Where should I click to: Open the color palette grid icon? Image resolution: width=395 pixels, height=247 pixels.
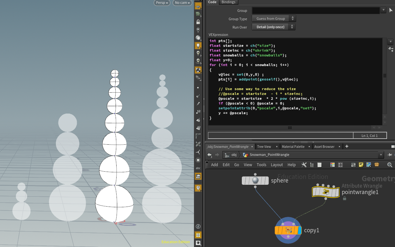[x=332, y=165]
